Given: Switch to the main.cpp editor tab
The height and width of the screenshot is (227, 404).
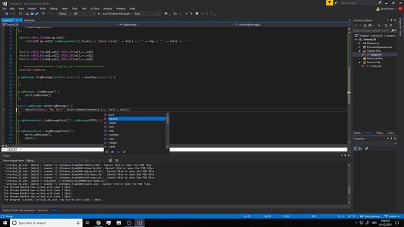Looking at the screenshot, I should click(x=29, y=20).
